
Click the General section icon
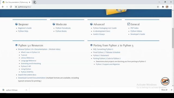pos(129,24)
